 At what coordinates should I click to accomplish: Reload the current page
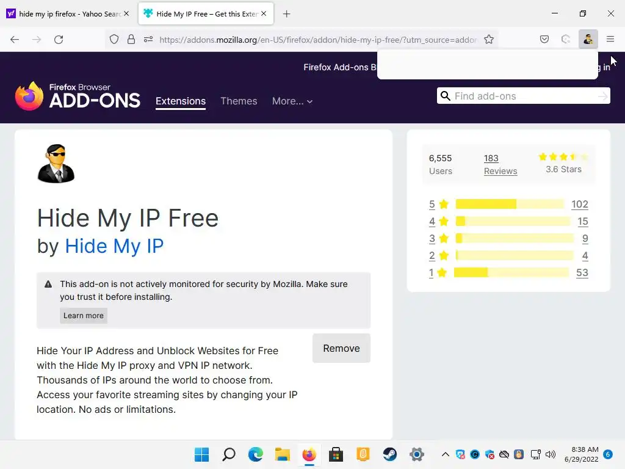click(x=59, y=39)
